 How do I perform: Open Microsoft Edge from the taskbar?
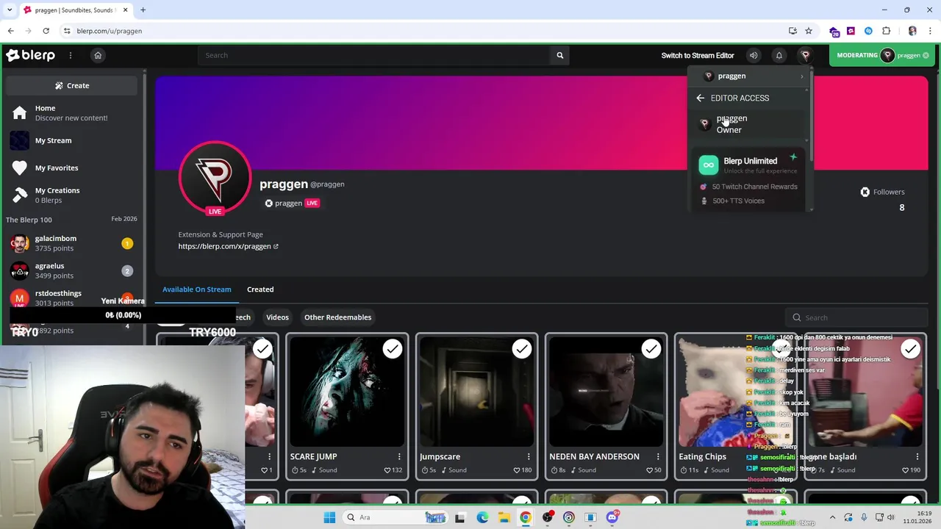[482, 517]
